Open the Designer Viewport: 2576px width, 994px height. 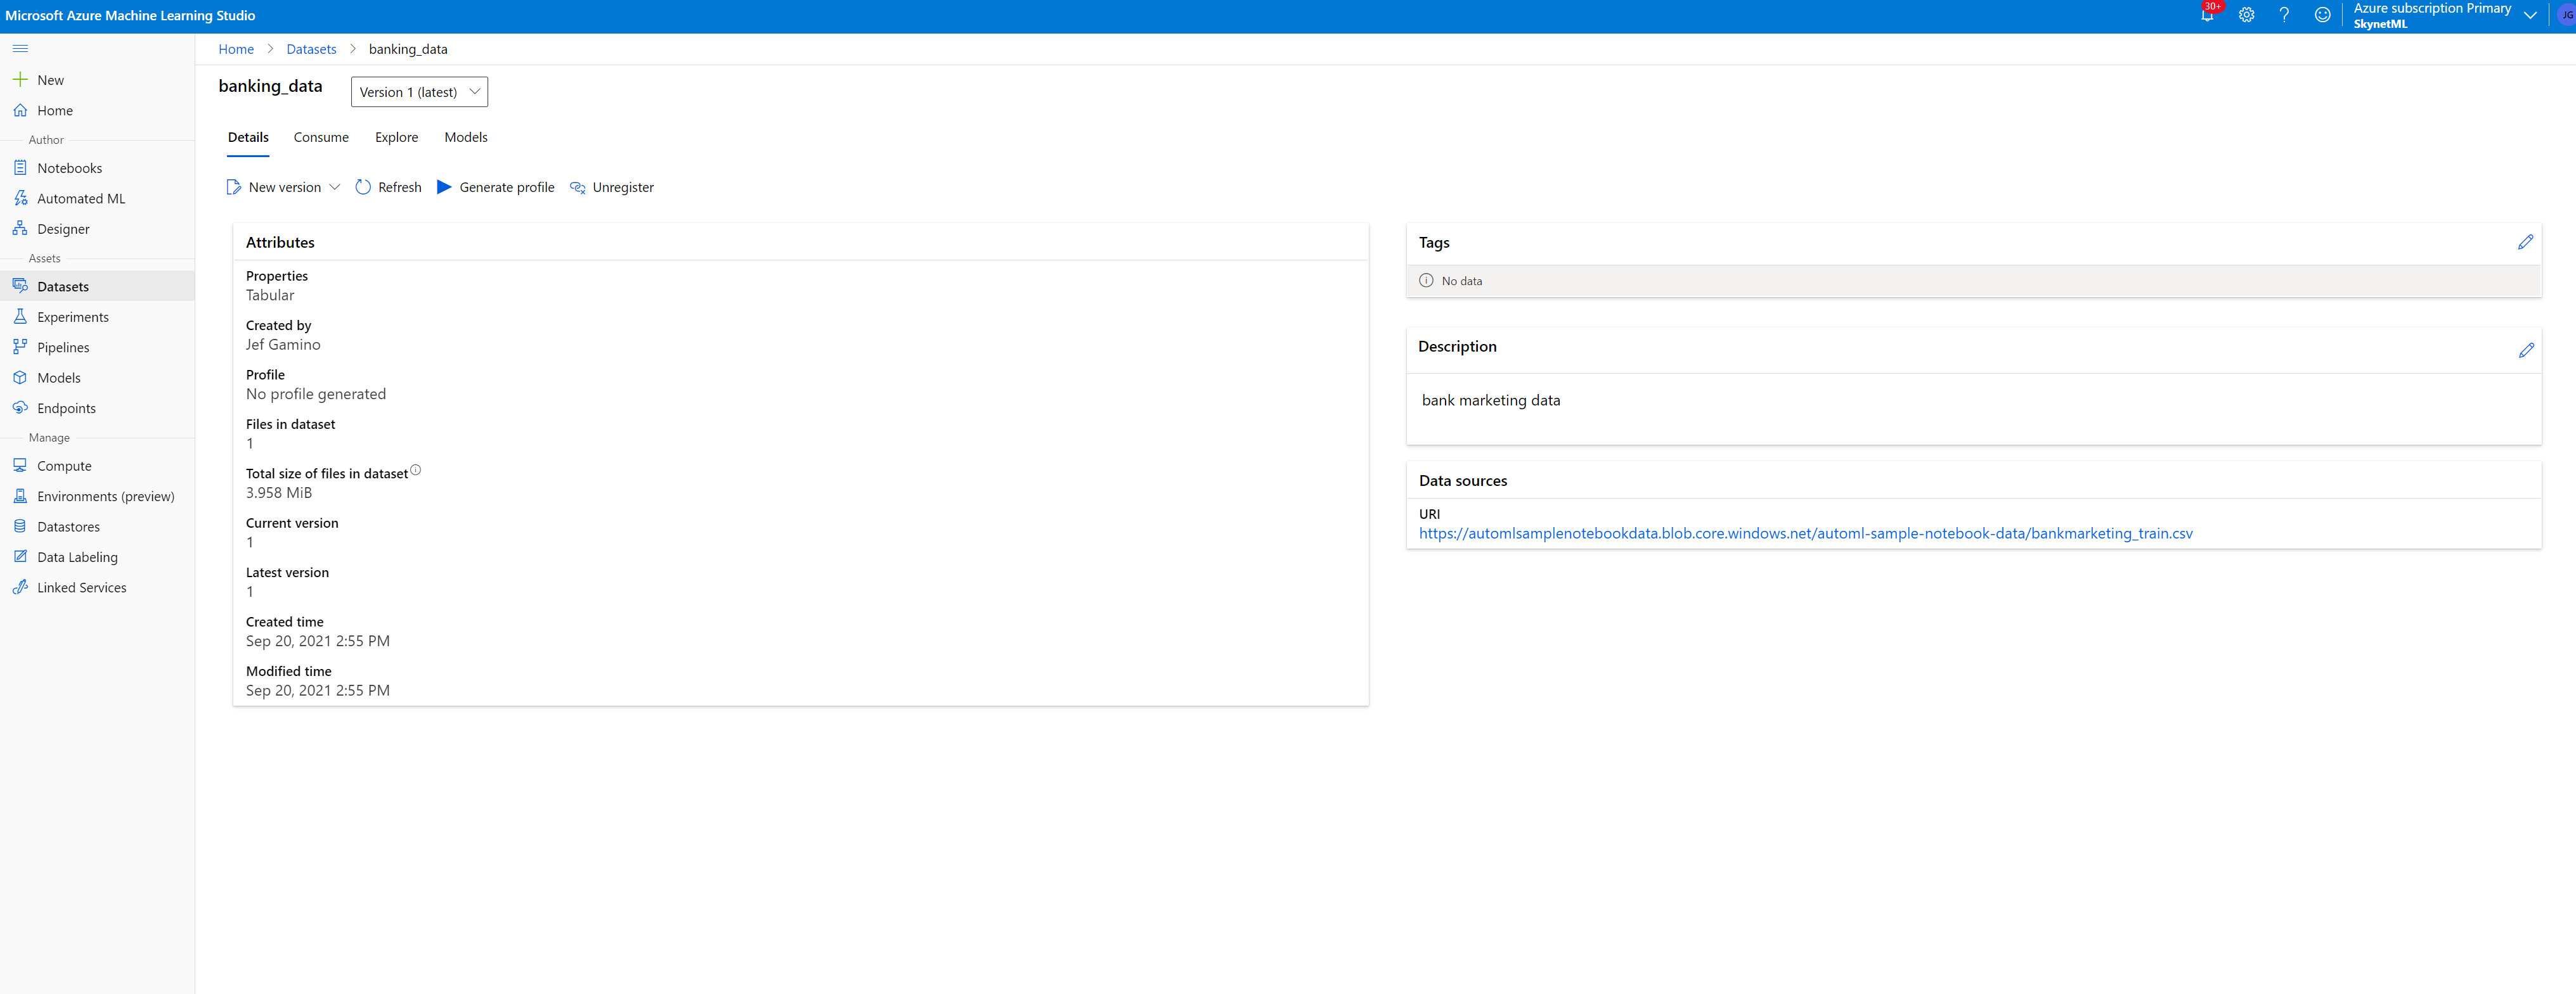[x=64, y=228]
